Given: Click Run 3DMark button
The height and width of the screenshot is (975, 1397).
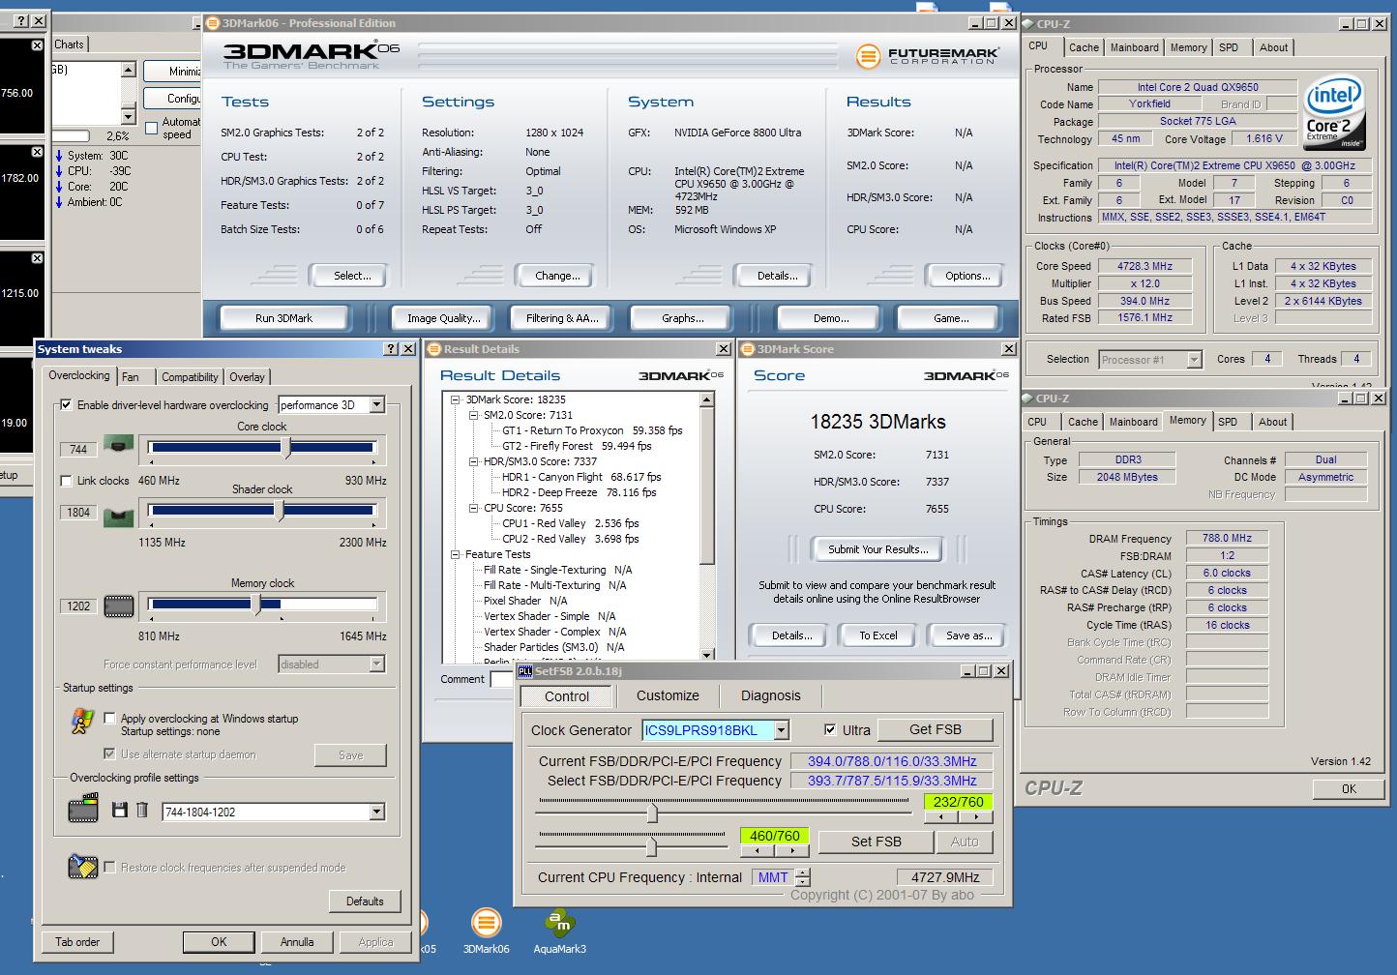Looking at the screenshot, I should (283, 318).
